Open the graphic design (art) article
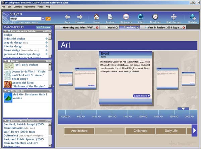Viewport: 201px width, 149px height. (16, 43)
